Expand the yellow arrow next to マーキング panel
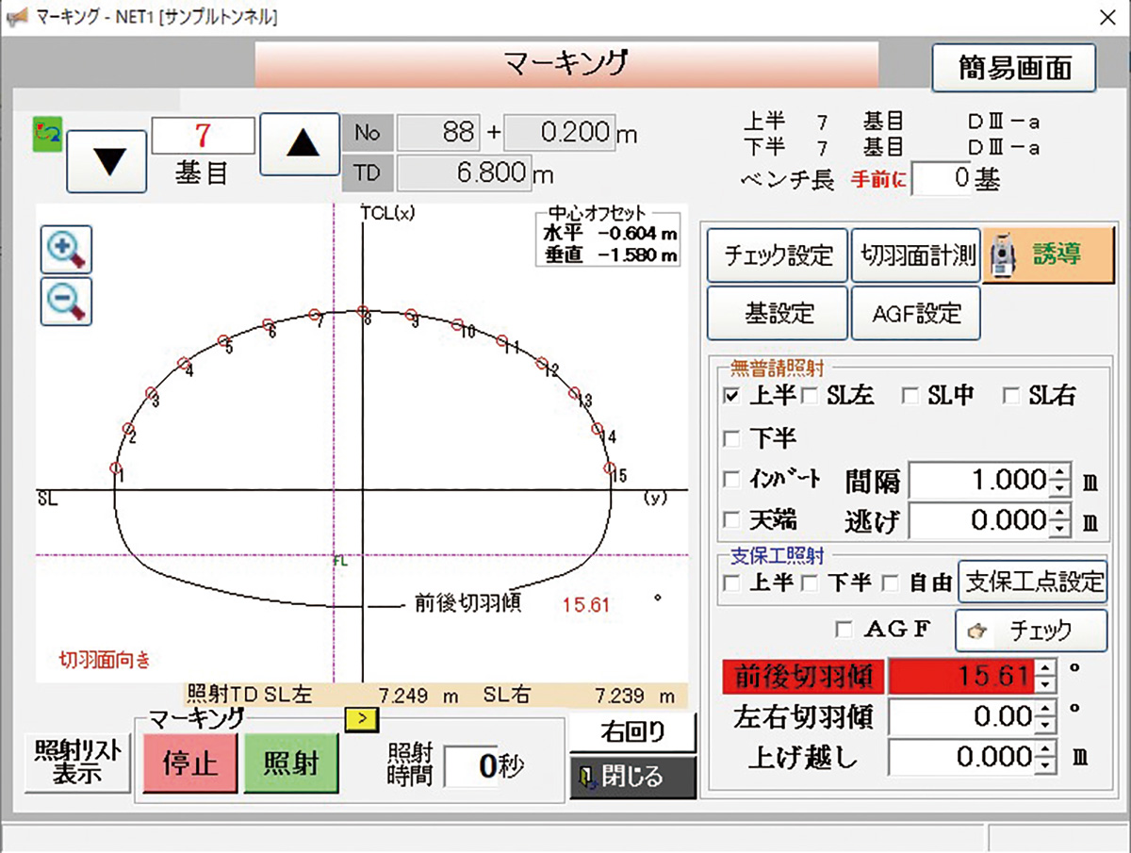1131x853 pixels. [x=363, y=719]
